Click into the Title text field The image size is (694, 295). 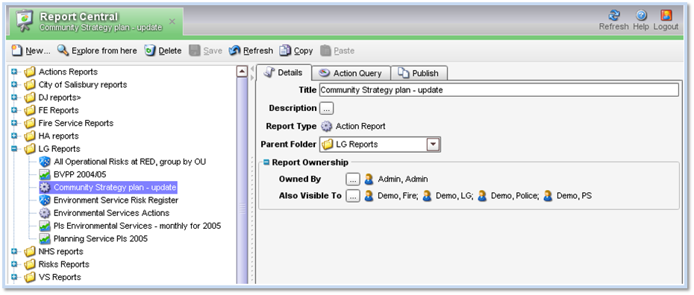[498, 90]
